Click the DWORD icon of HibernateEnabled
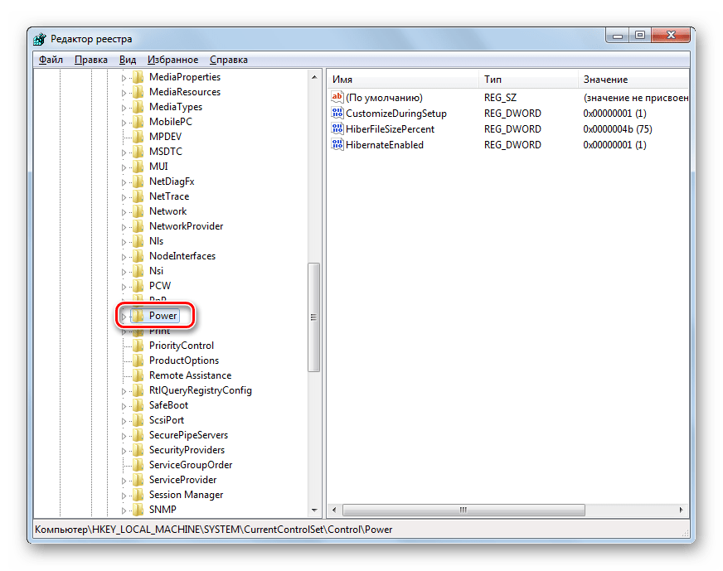 click(x=337, y=144)
